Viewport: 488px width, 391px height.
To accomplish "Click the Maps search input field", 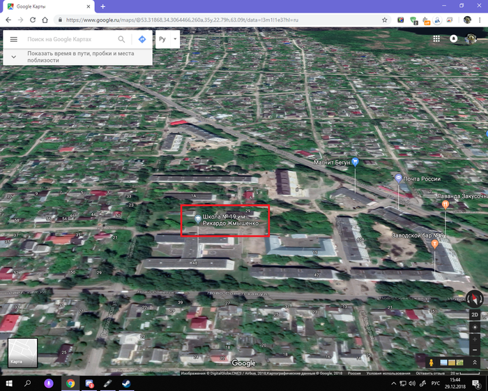I will click(70, 40).
